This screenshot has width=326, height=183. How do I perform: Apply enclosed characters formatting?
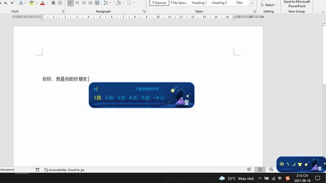(60, 3)
